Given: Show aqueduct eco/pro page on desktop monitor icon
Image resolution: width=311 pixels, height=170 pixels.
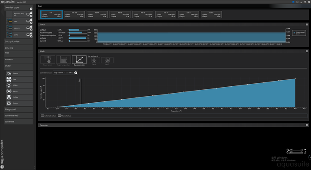Looking at the screenshot, I should 28,14.
